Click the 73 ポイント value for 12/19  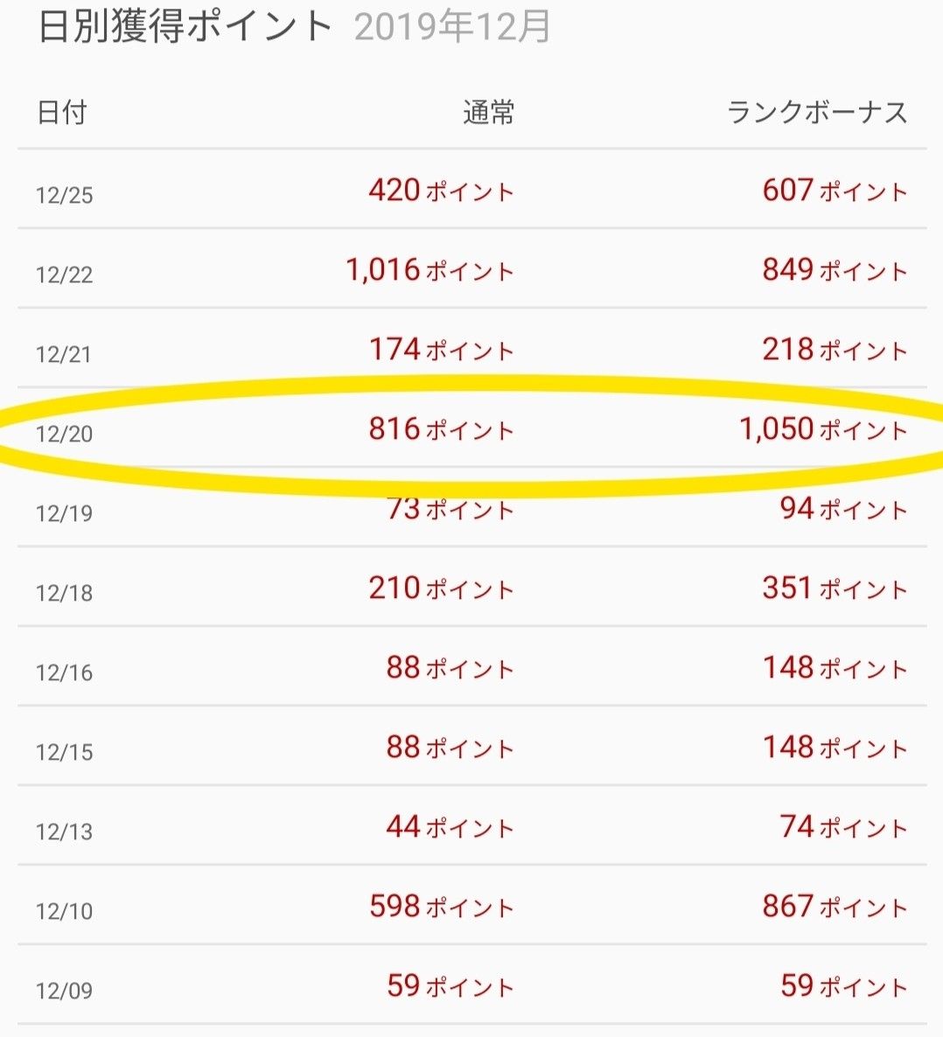coord(450,509)
